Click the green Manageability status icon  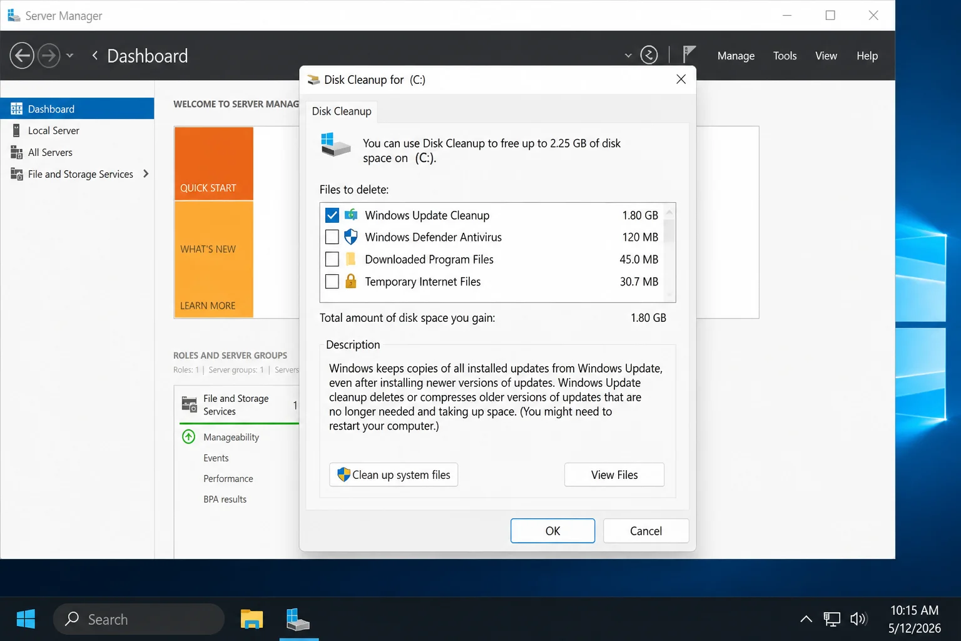[188, 436]
